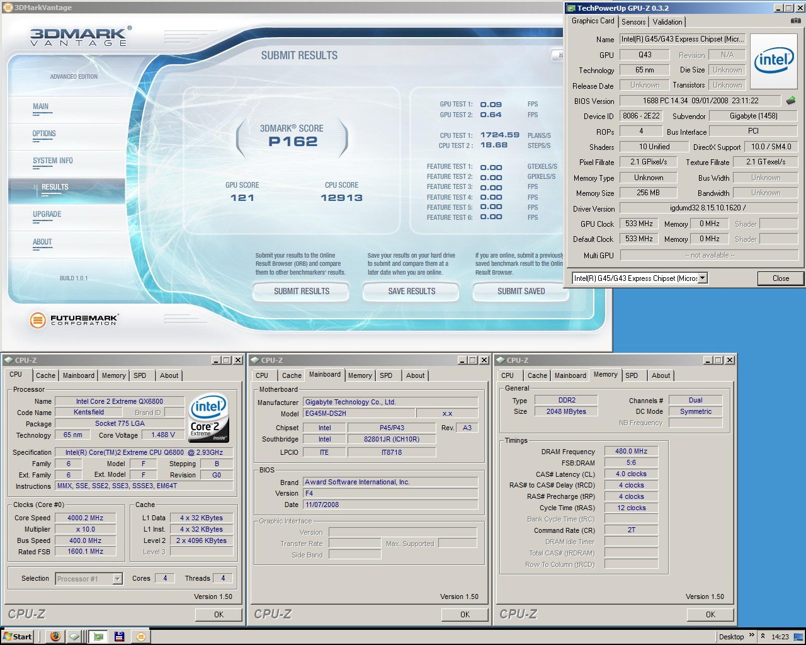The width and height of the screenshot is (806, 645).
Task: Click the 3DMarkVantage title bar icon
Action: click(x=8, y=8)
